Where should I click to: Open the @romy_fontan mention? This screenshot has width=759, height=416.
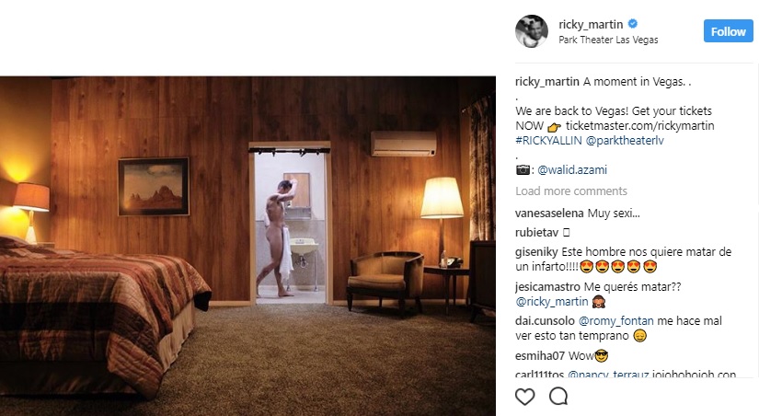pos(615,321)
